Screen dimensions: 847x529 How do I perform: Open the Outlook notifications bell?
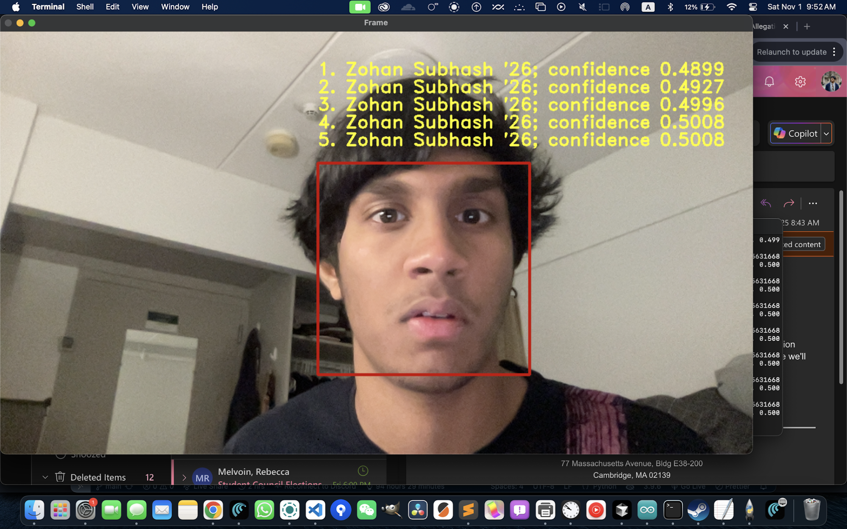769,81
